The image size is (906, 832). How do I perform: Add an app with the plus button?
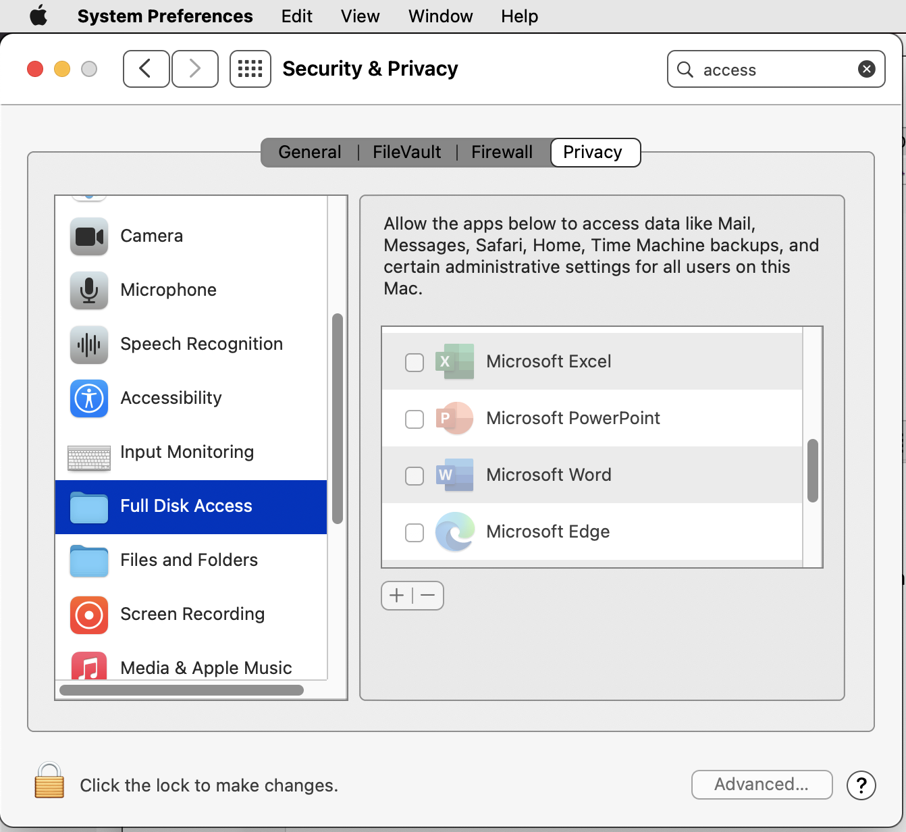pos(397,596)
